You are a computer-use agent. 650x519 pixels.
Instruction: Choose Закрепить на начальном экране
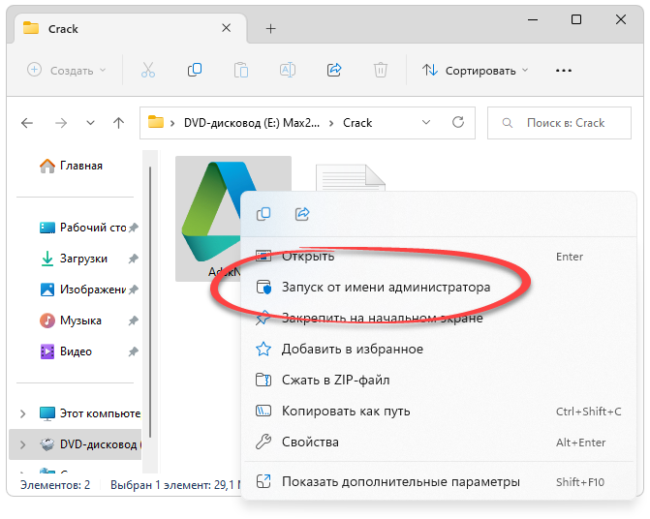tap(439, 319)
